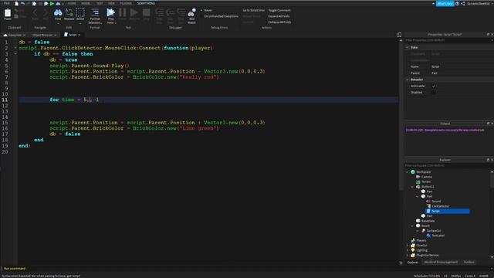Select the Terrain object in Explorer
494x278 pixels.
point(424,182)
